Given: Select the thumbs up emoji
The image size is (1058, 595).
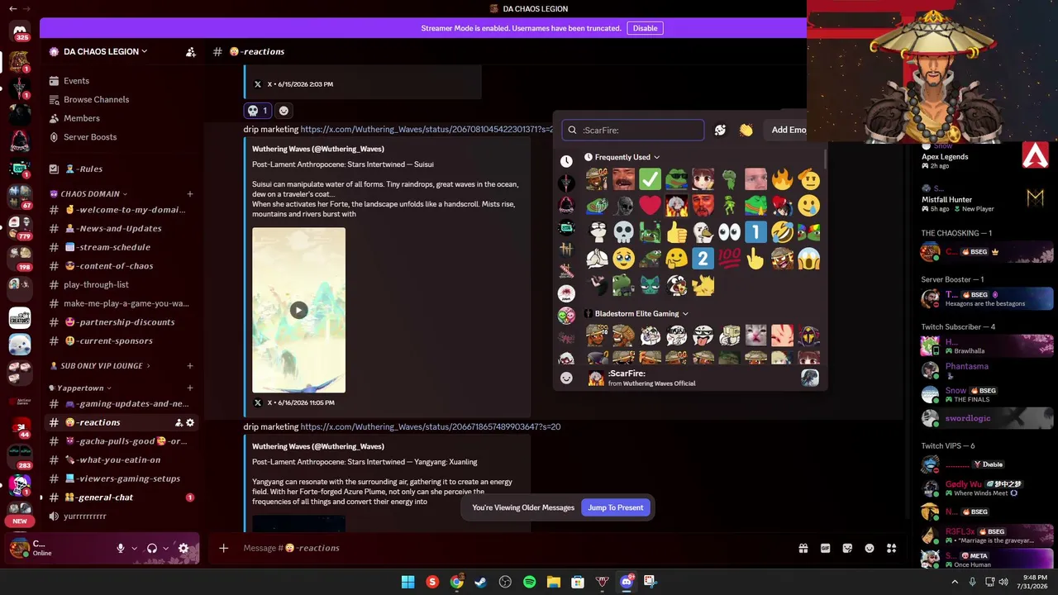Looking at the screenshot, I should (x=676, y=232).
